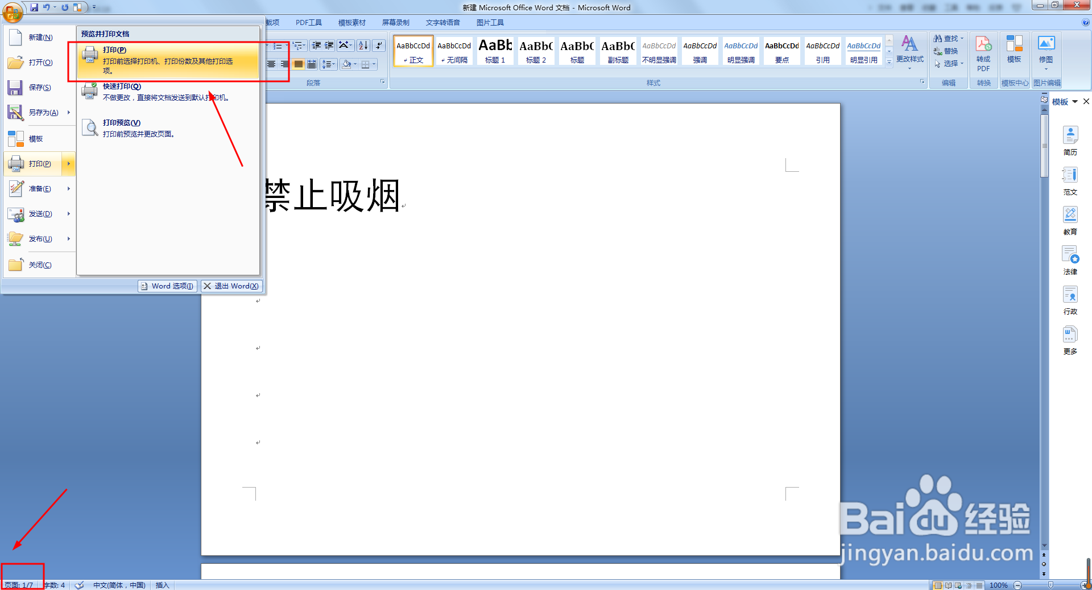Viewport: 1092px width, 590px height.
Task: Switch to the PDF工具 ribbon tab
Action: coord(308,22)
